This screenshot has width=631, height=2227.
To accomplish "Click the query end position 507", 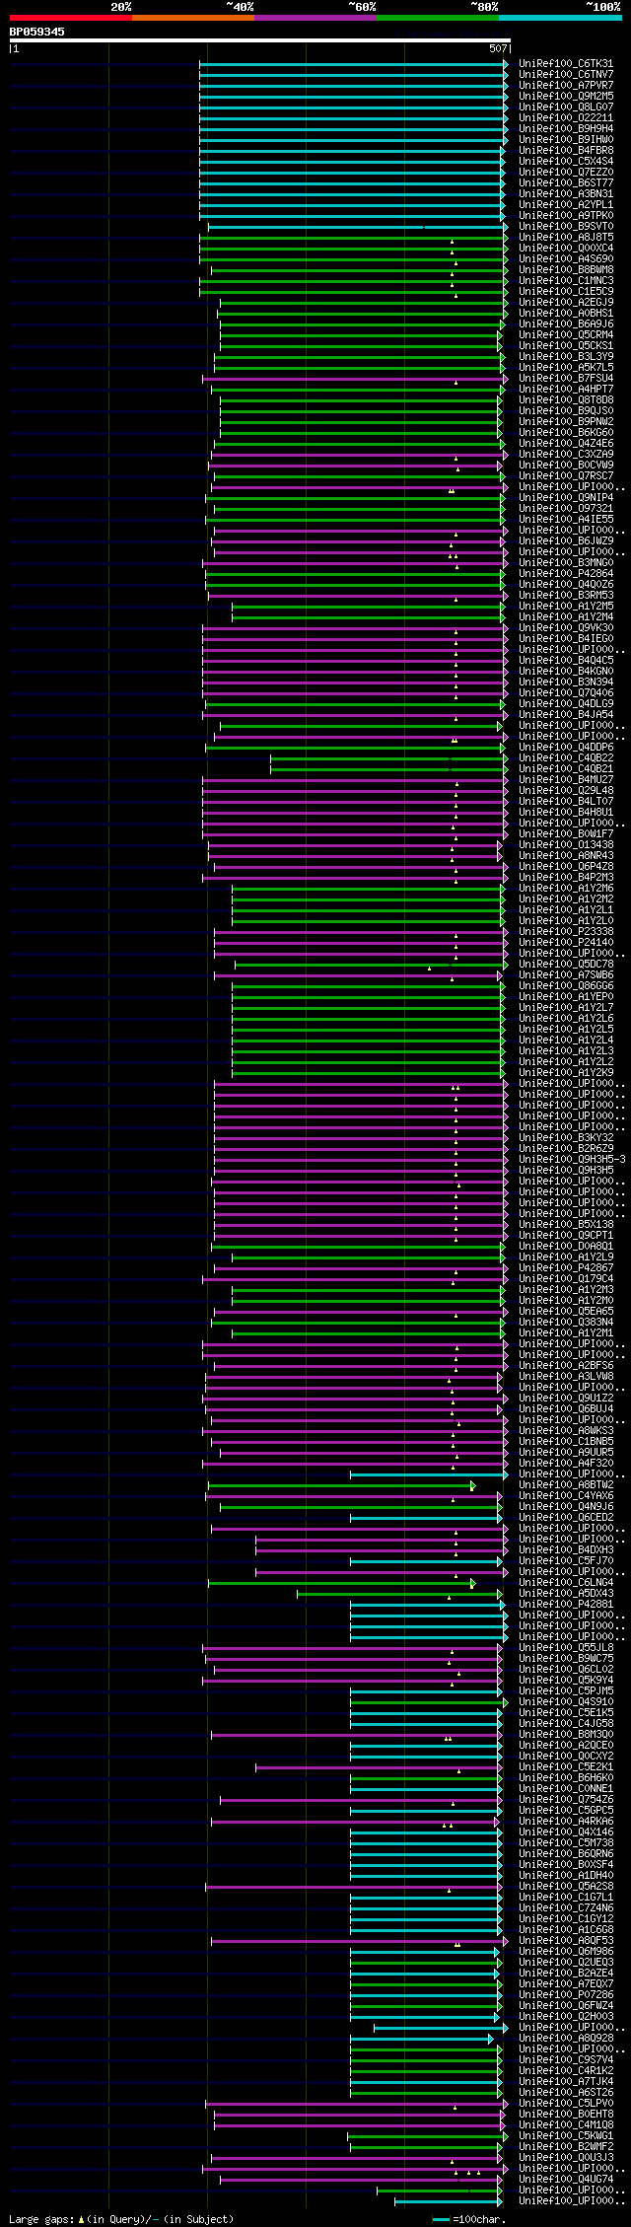I will 498,48.
